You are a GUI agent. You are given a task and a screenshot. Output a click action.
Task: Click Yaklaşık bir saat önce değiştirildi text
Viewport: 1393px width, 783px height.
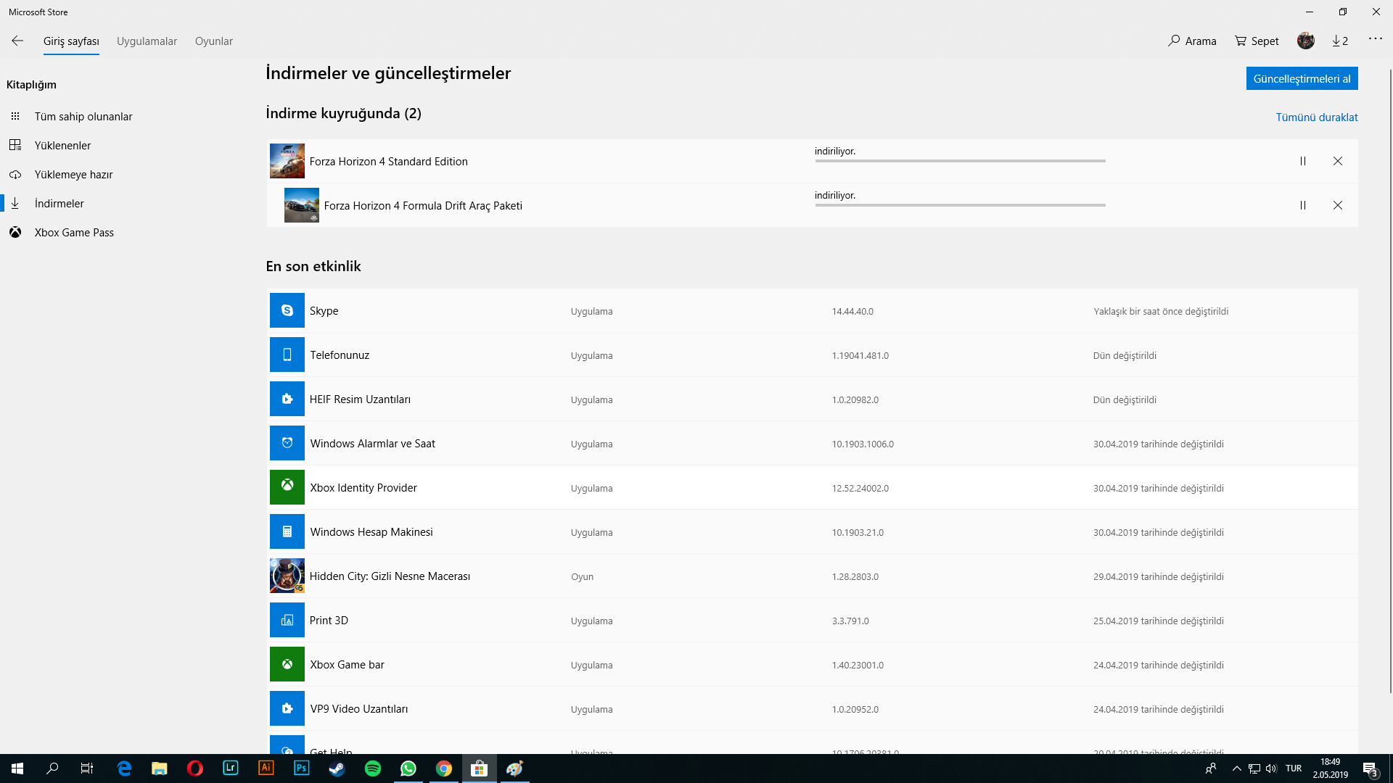click(1161, 312)
